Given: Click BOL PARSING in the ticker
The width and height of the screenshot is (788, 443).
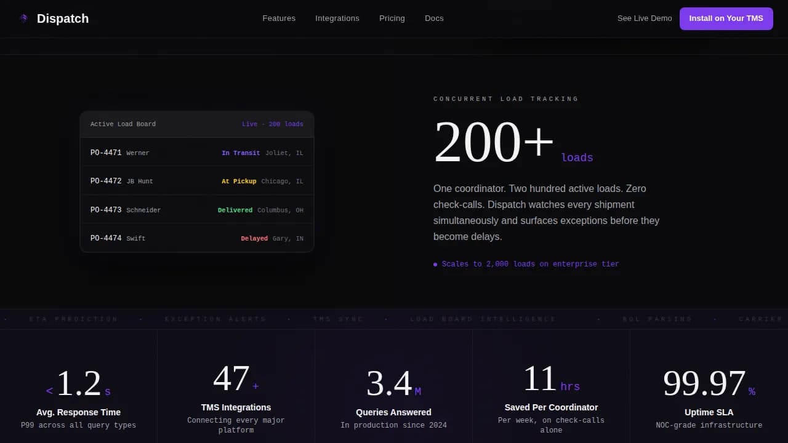Looking at the screenshot, I should [x=657, y=319].
